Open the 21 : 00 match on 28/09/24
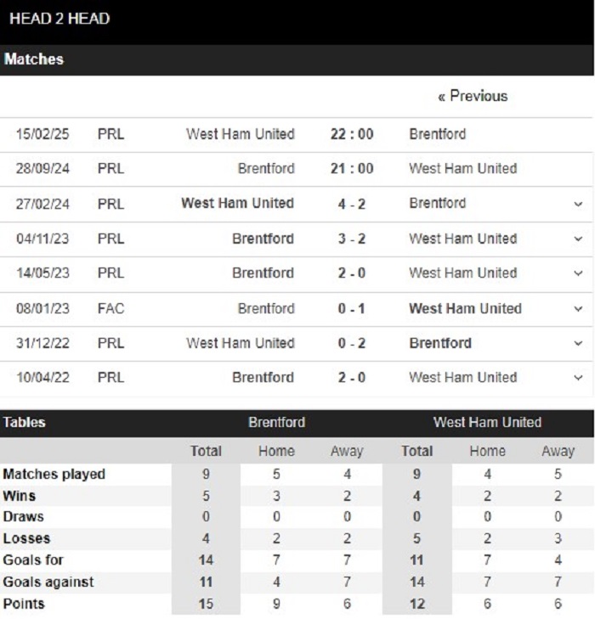Screen dimensions: 595x619 pos(352,169)
